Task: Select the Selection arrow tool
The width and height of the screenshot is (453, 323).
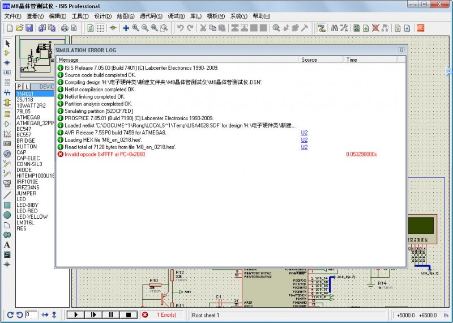Action: [7, 44]
